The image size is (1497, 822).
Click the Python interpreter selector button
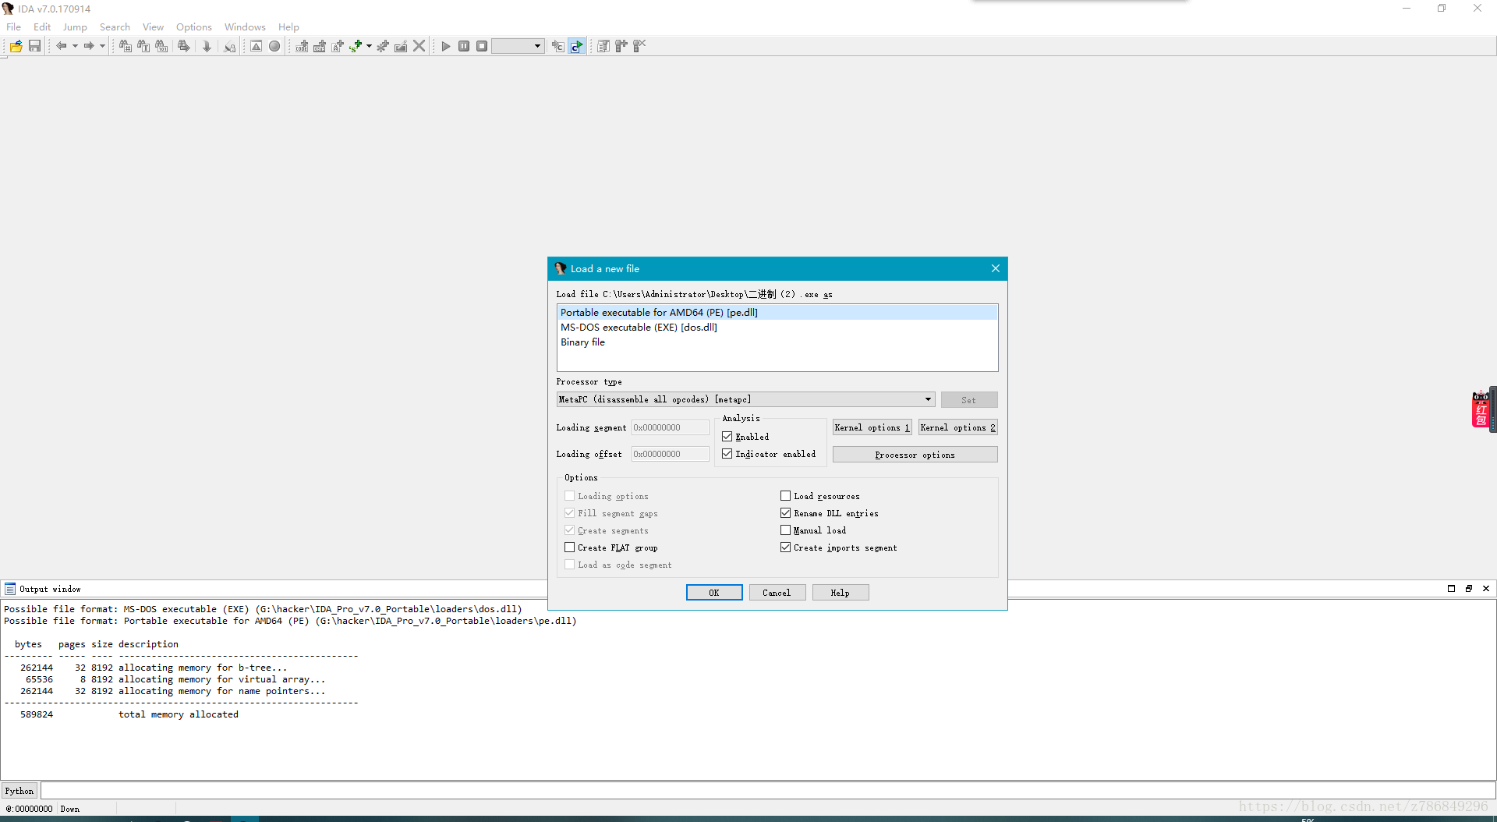[x=19, y=791]
